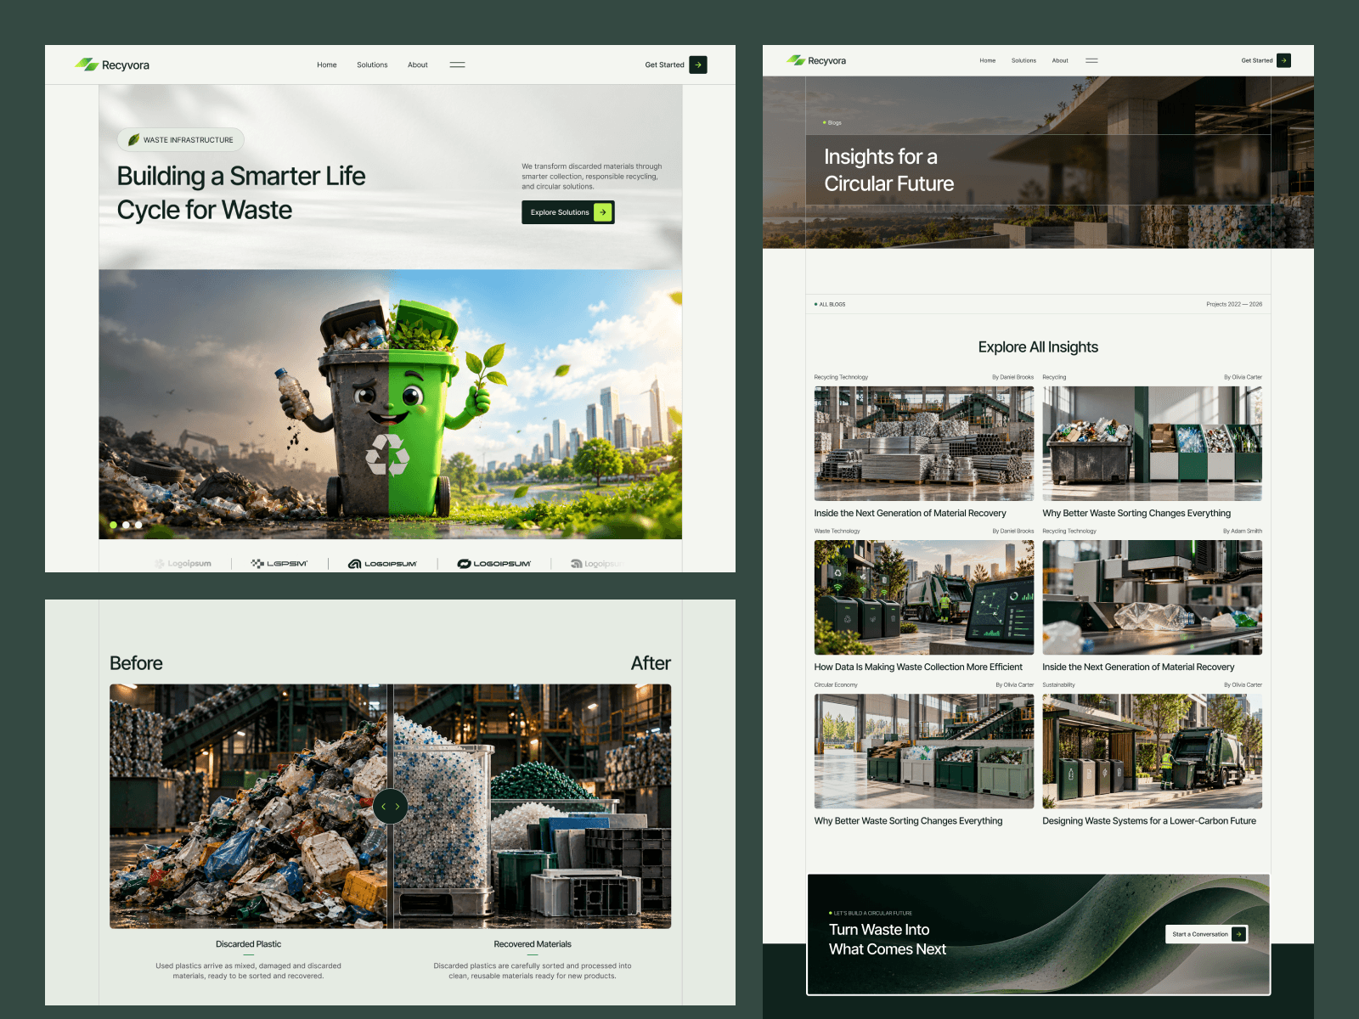Click Home in the blog page navigation
Viewport: 1359px width, 1019px height.
[987, 60]
